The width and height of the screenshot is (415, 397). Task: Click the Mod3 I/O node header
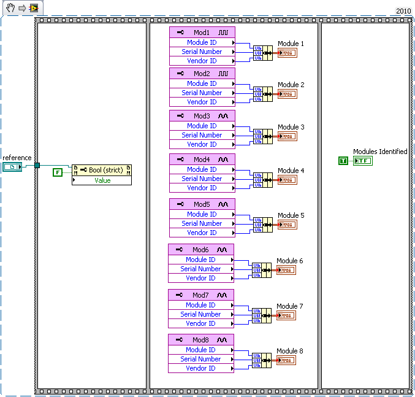coord(202,116)
